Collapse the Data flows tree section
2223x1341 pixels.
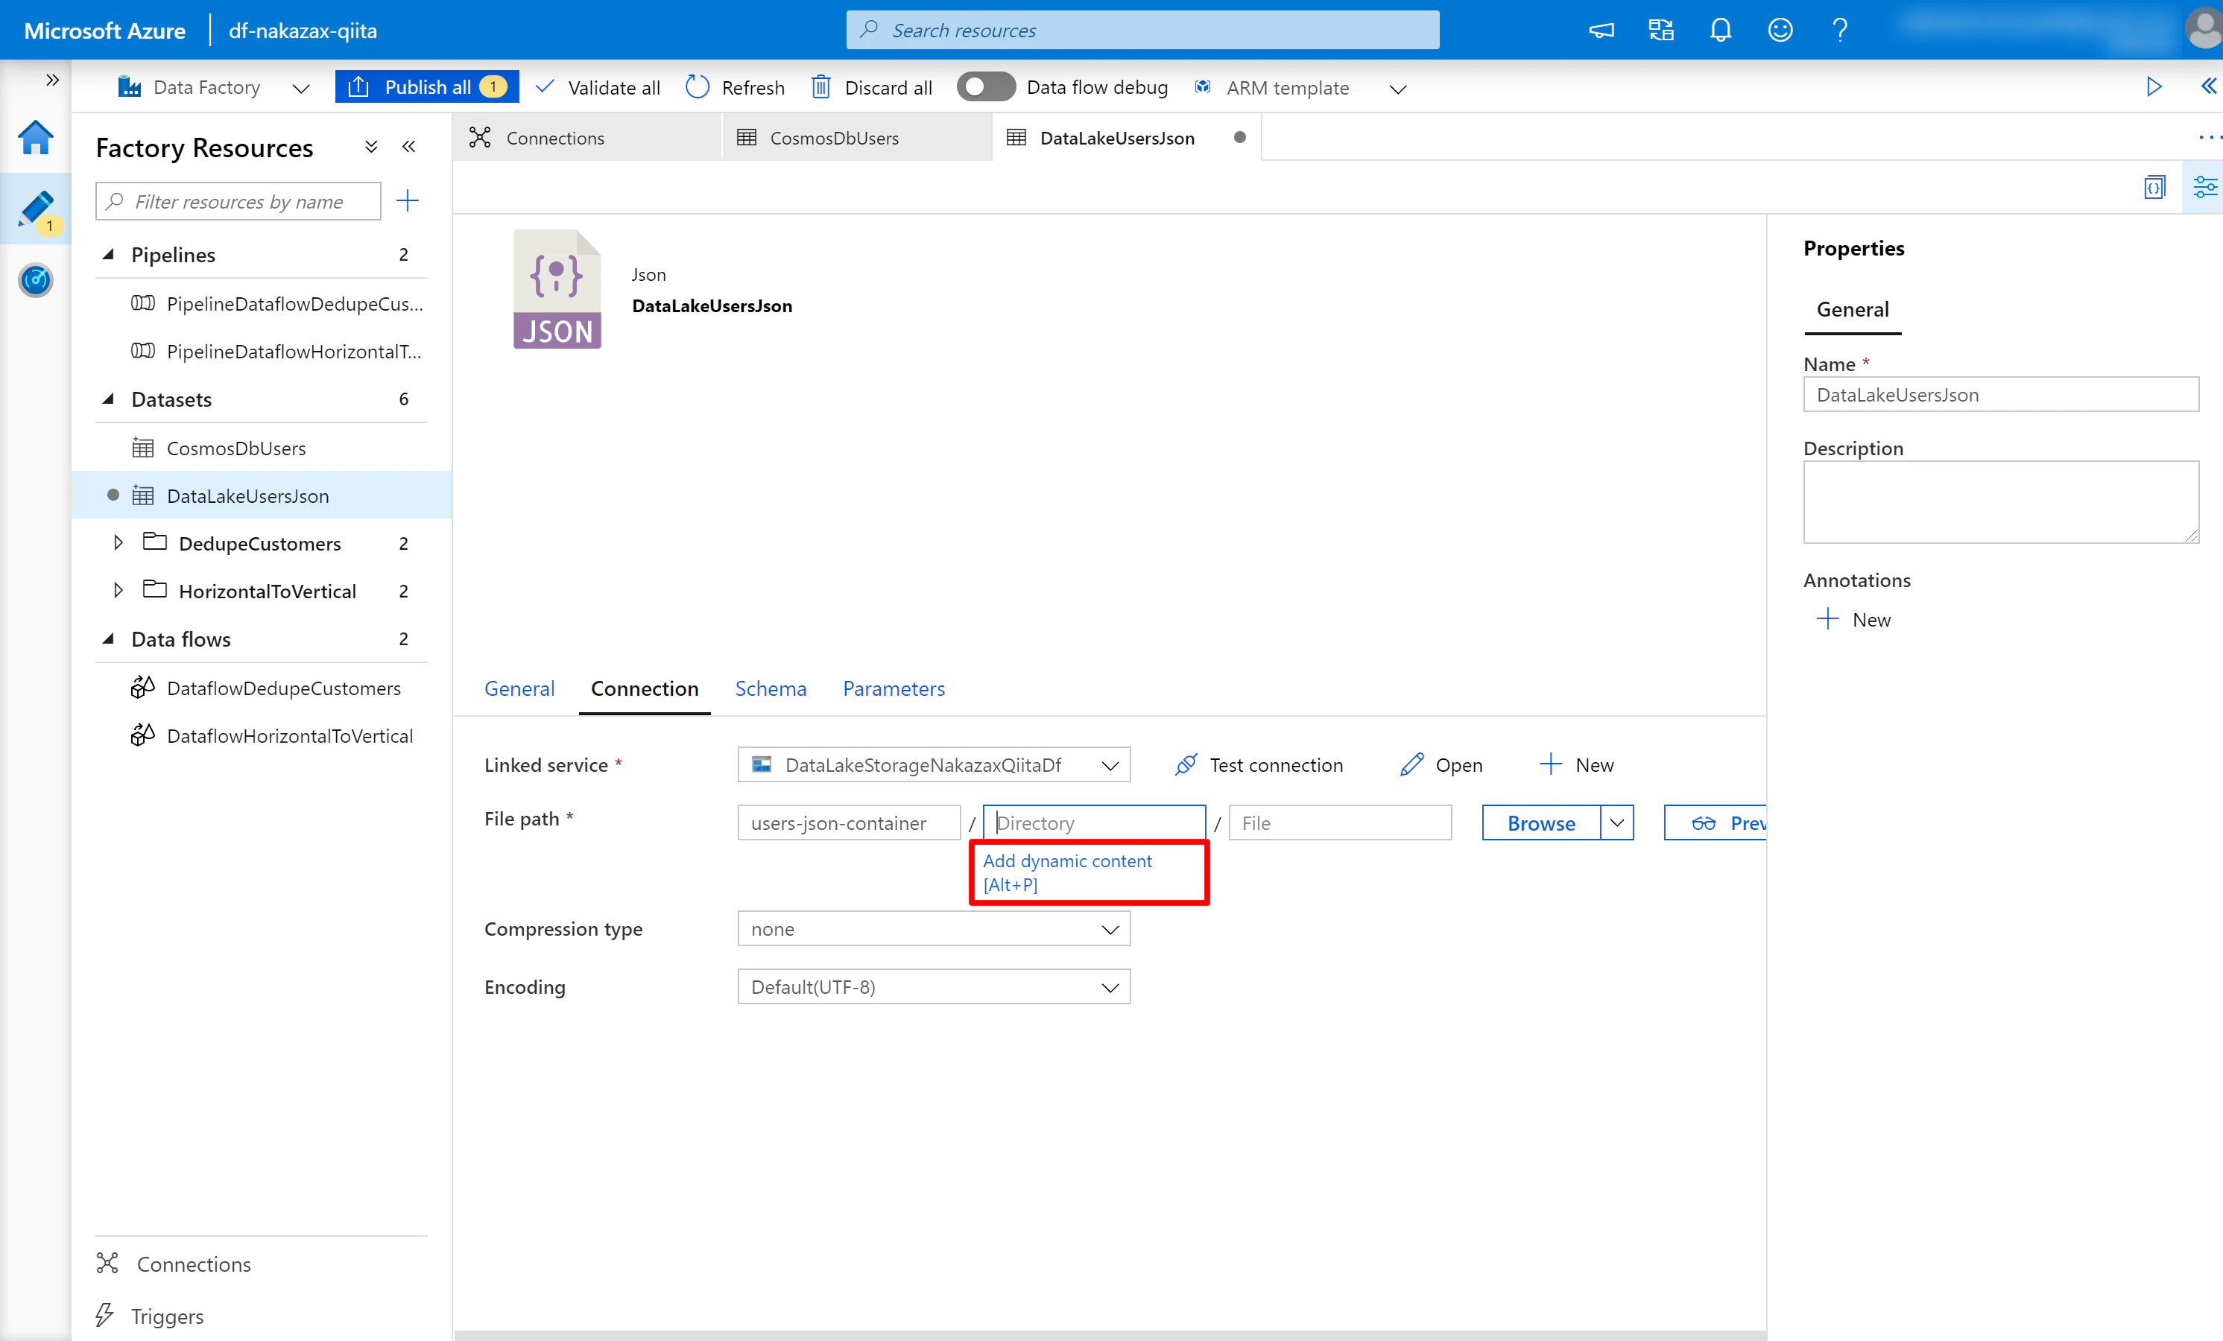pos(108,638)
